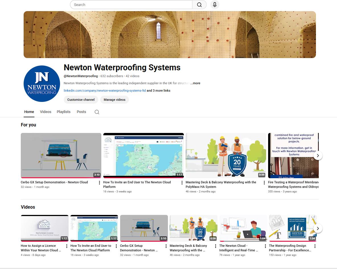Play How to Assign a Licence thumbnail

45,228
